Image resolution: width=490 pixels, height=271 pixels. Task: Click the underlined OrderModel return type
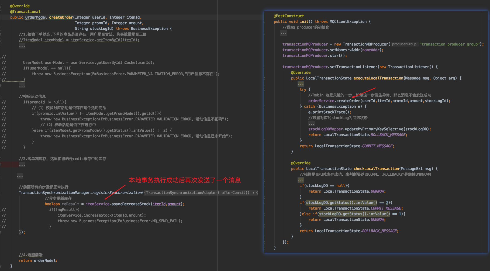tap(36, 17)
